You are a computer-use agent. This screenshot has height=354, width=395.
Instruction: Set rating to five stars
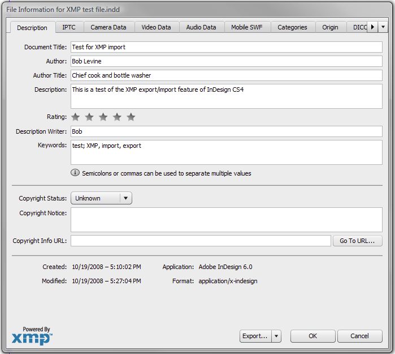(x=131, y=117)
